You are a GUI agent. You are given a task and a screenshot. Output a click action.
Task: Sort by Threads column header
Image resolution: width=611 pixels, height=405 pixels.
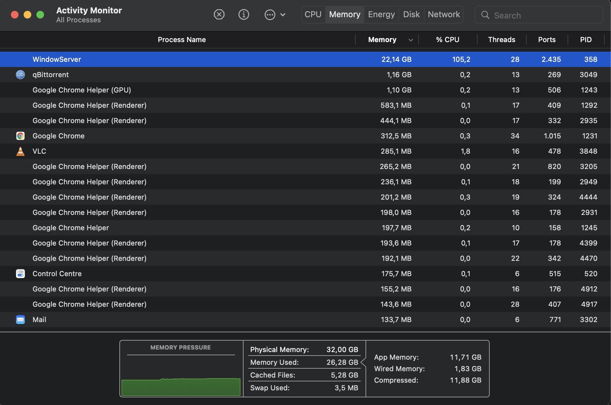502,40
